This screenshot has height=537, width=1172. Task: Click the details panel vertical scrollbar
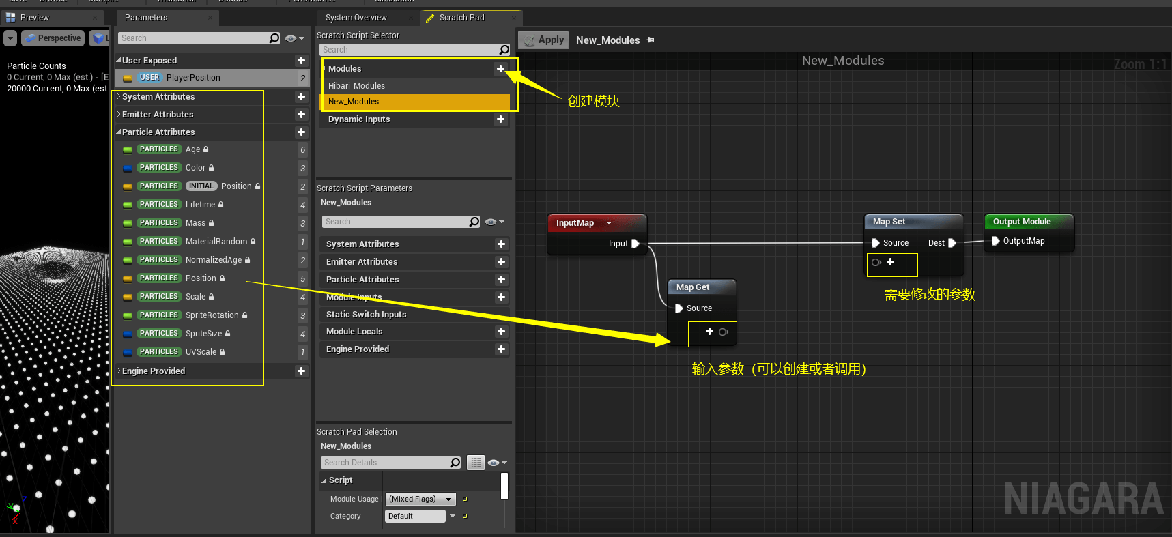(504, 487)
